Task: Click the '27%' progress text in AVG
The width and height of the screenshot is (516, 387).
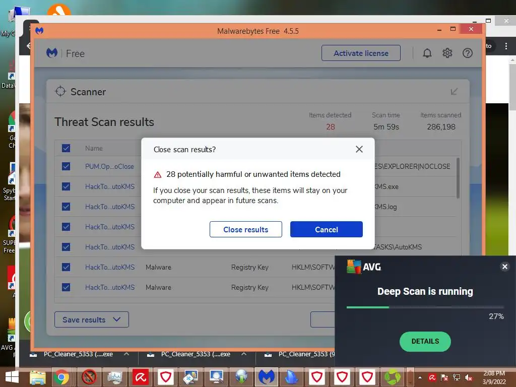Action: coord(496,316)
